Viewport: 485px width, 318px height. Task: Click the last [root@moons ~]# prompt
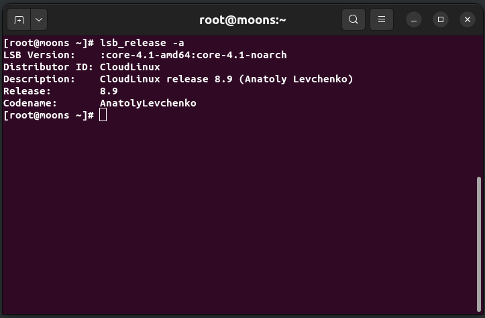(x=48, y=115)
